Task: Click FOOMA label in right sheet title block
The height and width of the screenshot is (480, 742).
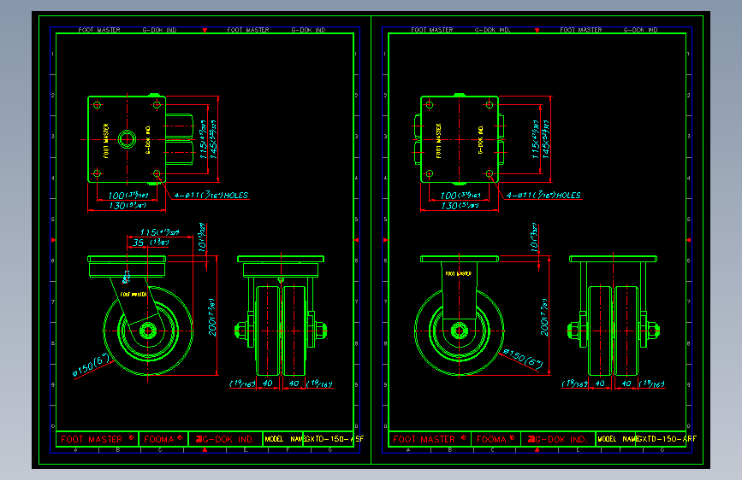Action: point(491,439)
